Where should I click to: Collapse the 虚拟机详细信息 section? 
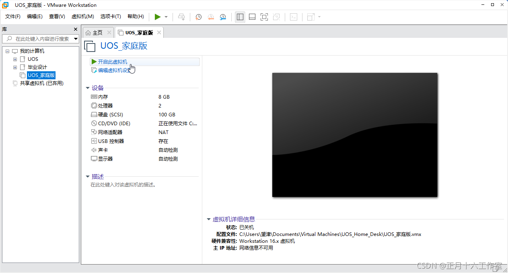tap(208, 219)
